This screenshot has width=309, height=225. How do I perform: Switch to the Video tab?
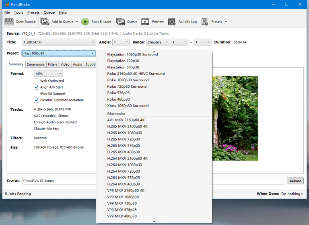pos(65,64)
